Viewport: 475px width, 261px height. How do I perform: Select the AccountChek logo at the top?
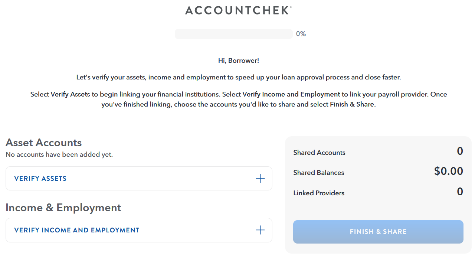click(236, 10)
